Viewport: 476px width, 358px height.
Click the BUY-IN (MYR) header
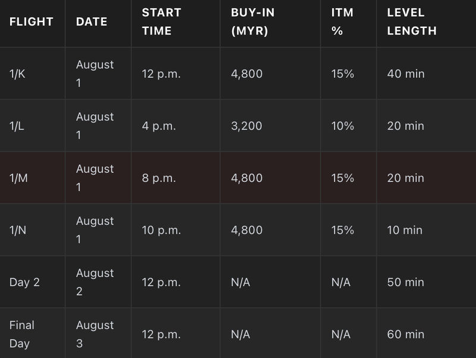(252, 21)
